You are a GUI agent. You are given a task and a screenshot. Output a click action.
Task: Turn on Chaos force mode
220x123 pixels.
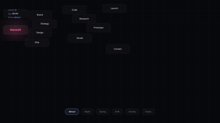[x=148, y=112]
